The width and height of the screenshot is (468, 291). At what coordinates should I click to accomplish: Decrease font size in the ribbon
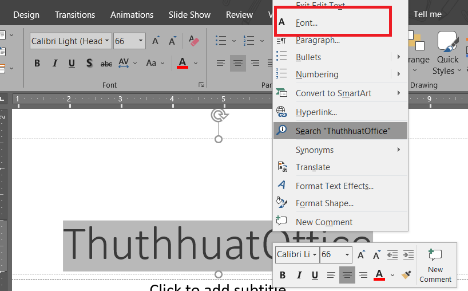(172, 41)
